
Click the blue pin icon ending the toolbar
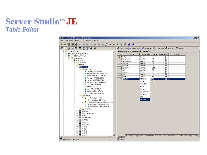133,44
